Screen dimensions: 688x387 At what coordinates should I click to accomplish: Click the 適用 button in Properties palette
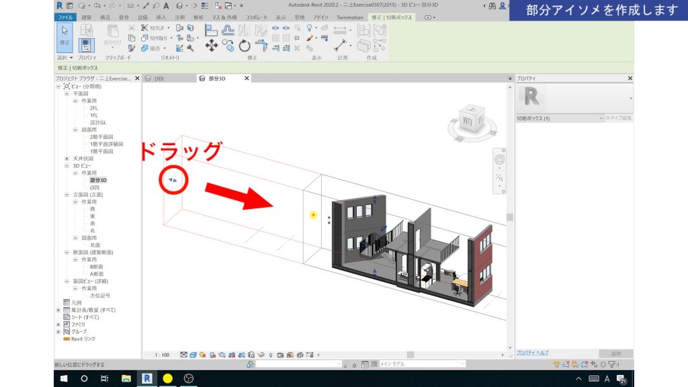615,353
